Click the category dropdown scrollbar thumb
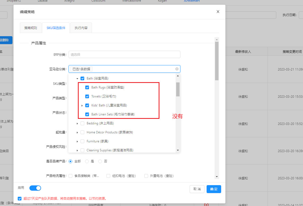The image size is (303, 206). tap(178, 90)
